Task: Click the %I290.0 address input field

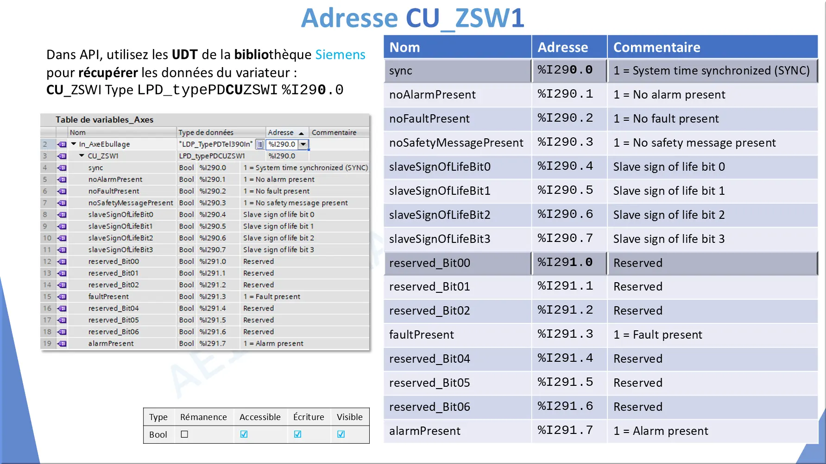Action: [x=282, y=144]
